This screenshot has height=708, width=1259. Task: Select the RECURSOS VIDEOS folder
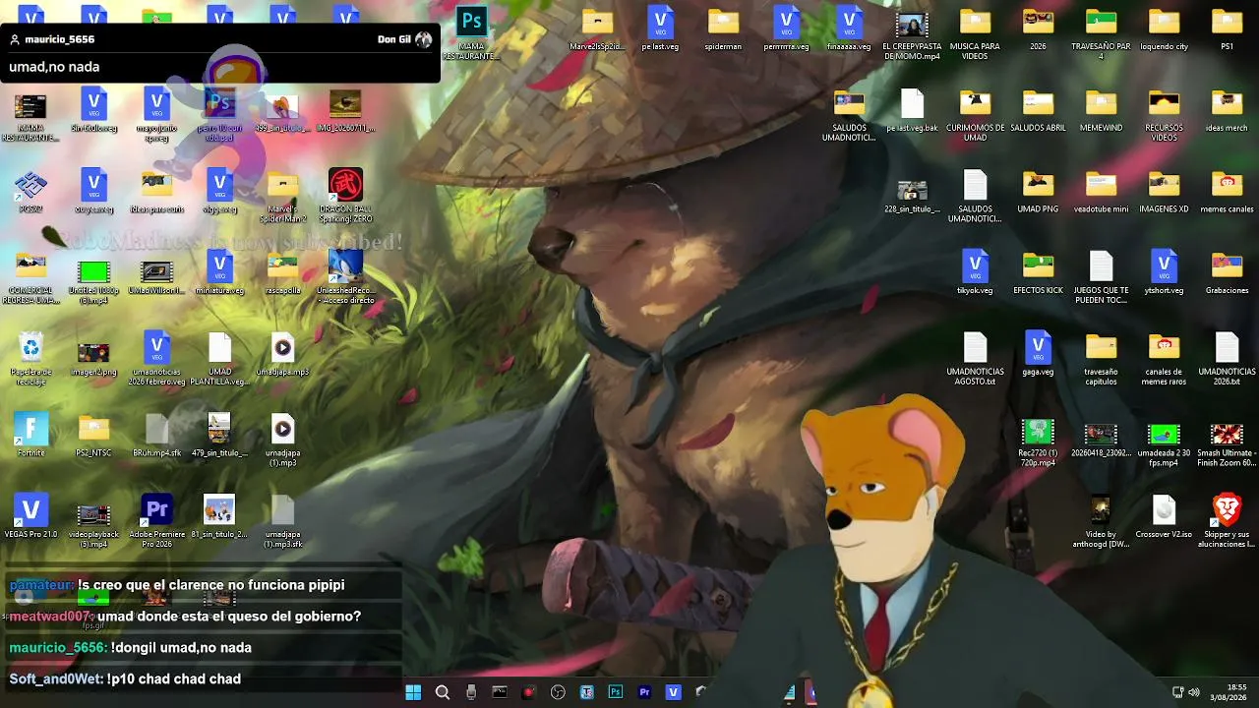[x=1164, y=114]
